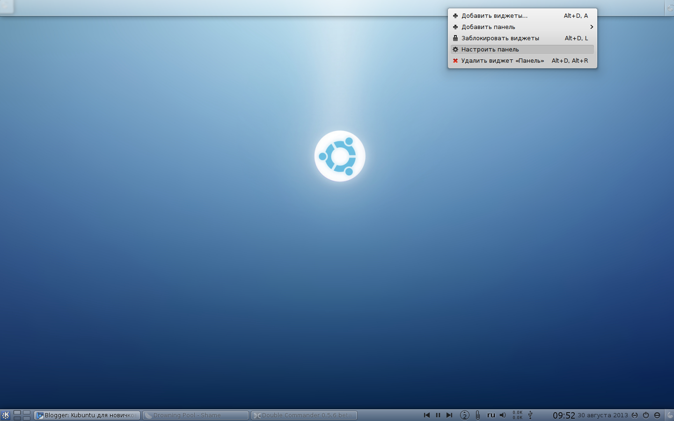Skip to previous track in panel player
This screenshot has height=421, width=674.
(x=427, y=415)
